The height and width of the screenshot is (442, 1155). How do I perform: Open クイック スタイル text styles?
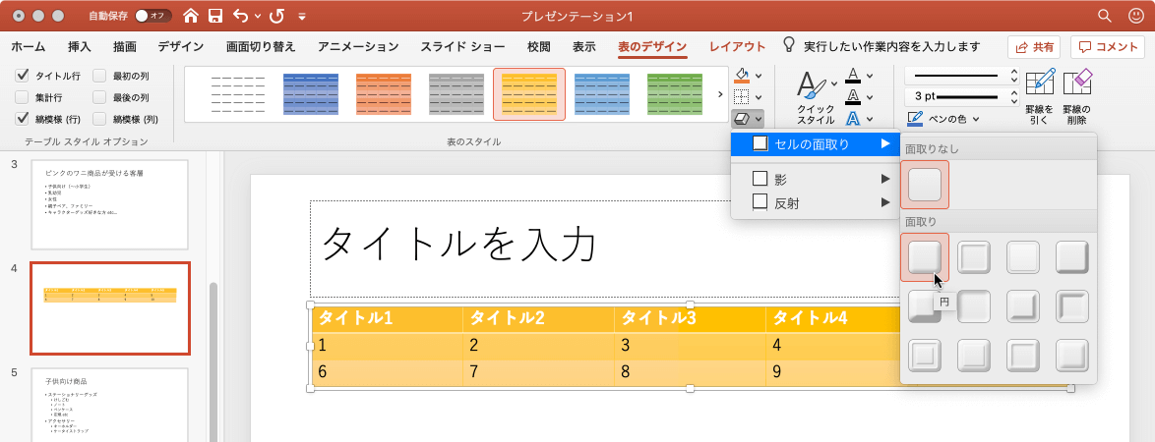815,96
